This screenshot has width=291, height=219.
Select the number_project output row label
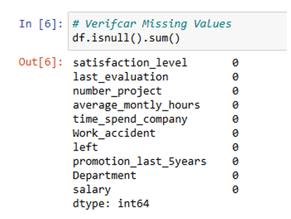(117, 91)
